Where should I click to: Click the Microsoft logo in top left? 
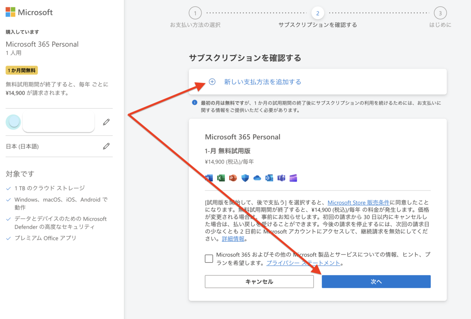tap(29, 12)
